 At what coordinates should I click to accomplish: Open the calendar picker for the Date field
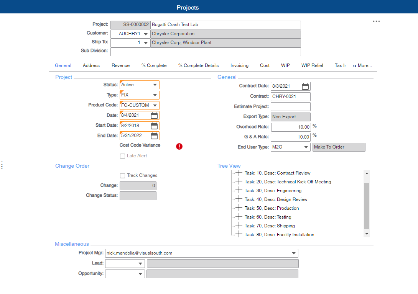[155, 115]
